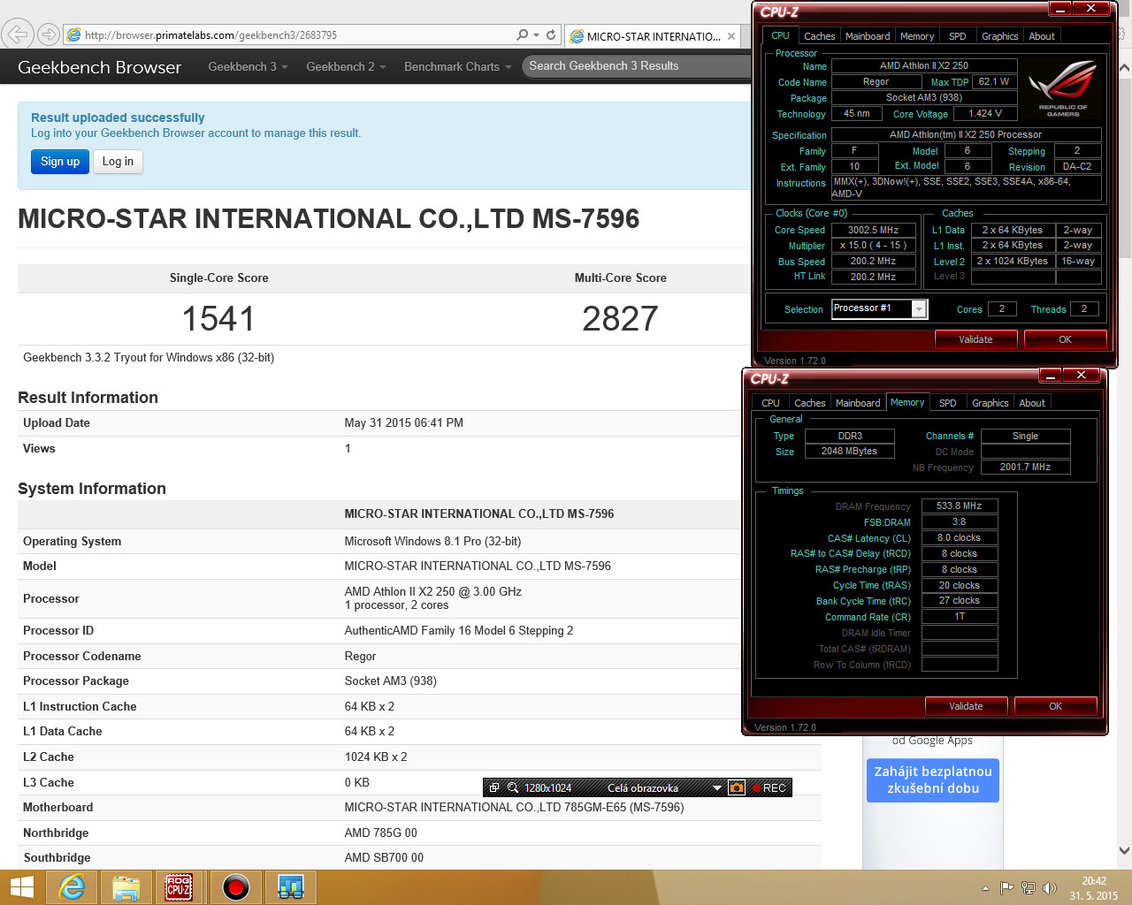
Task: Click the Northbridge value AMD 785G 00
Action: pos(380,833)
